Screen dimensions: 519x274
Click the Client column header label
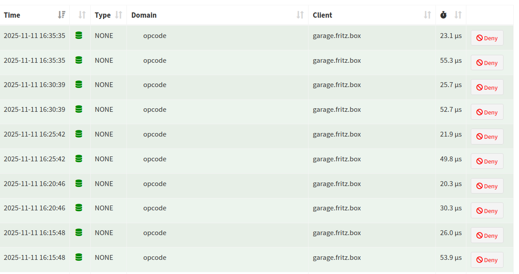pyautogui.click(x=322, y=15)
